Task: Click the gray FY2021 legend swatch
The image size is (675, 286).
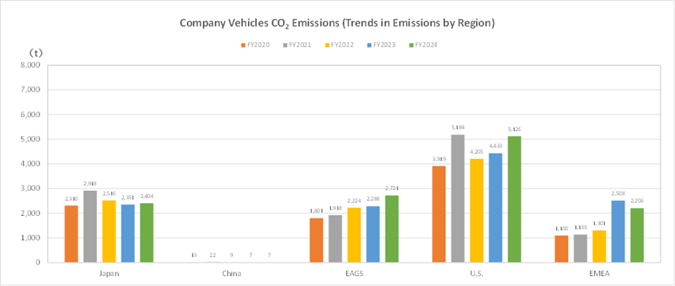Action: tap(284, 45)
